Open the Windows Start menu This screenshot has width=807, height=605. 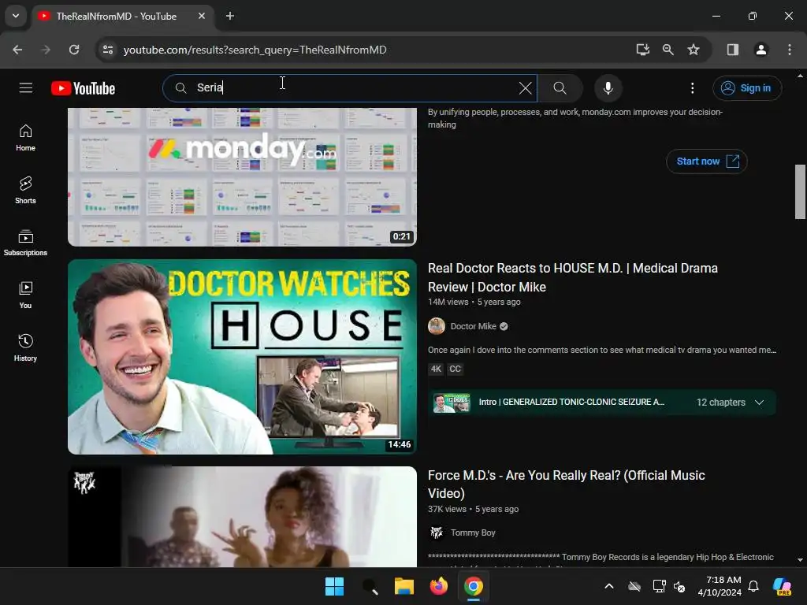click(334, 586)
